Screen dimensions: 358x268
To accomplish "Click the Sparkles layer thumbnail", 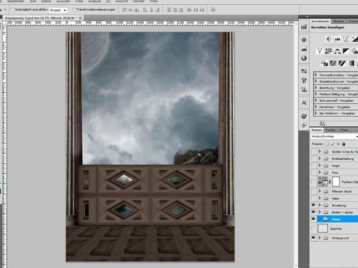I will pos(323,228).
